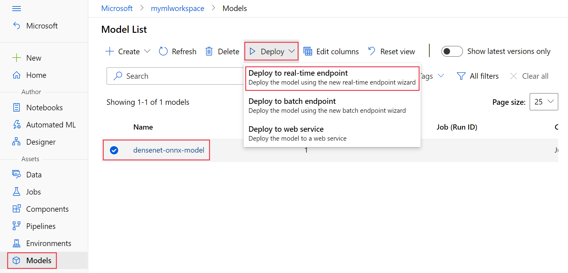Expand the Create dropdown arrow
This screenshot has height=273, width=568.
pyautogui.click(x=147, y=51)
